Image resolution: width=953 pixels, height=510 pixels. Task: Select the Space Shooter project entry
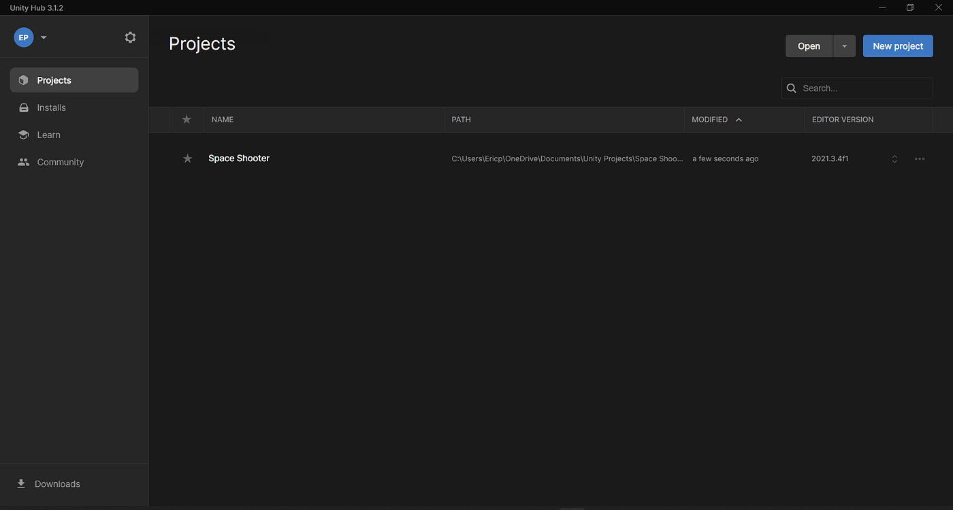238,158
